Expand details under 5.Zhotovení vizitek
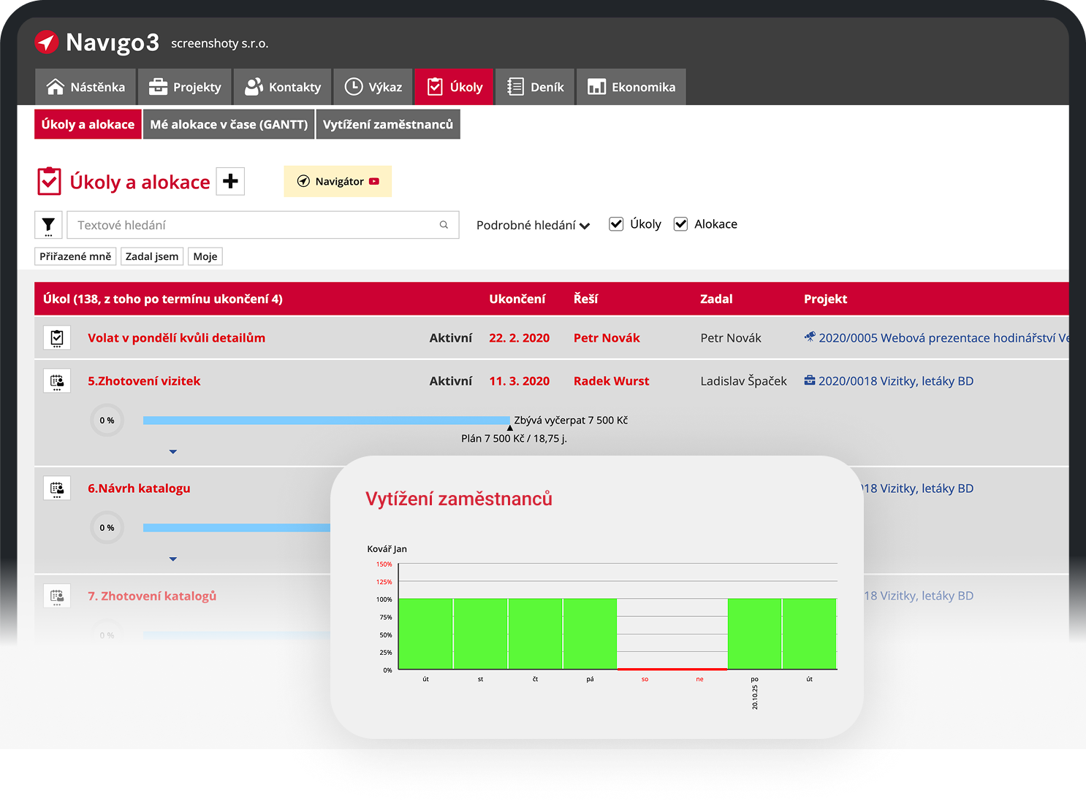This screenshot has height=809, width=1086. (173, 452)
